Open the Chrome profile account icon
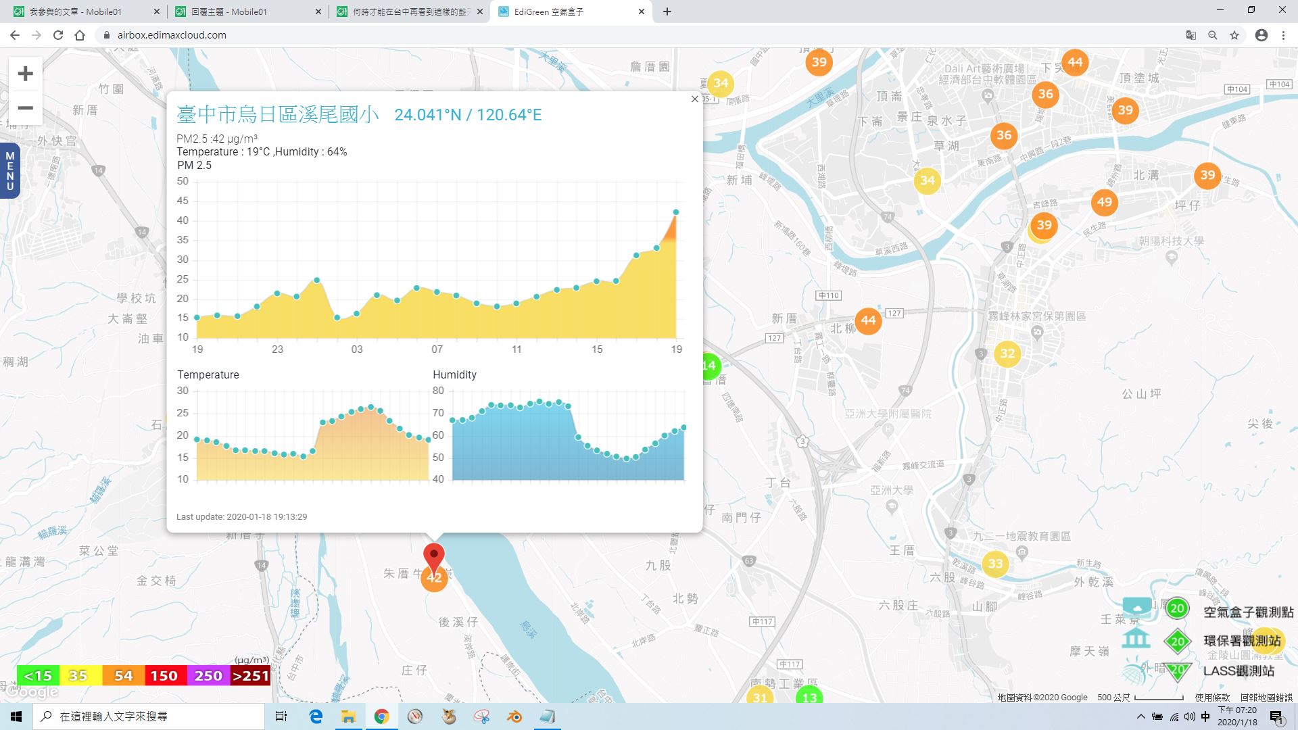1298x730 pixels. point(1261,35)
